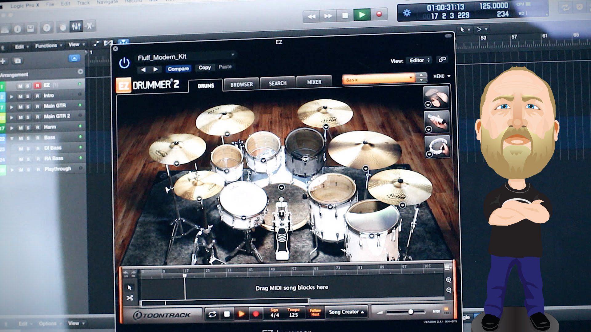Toggle the automation icon in tracks header
This screenshot has width=591, height=332.
click(96, 44)
